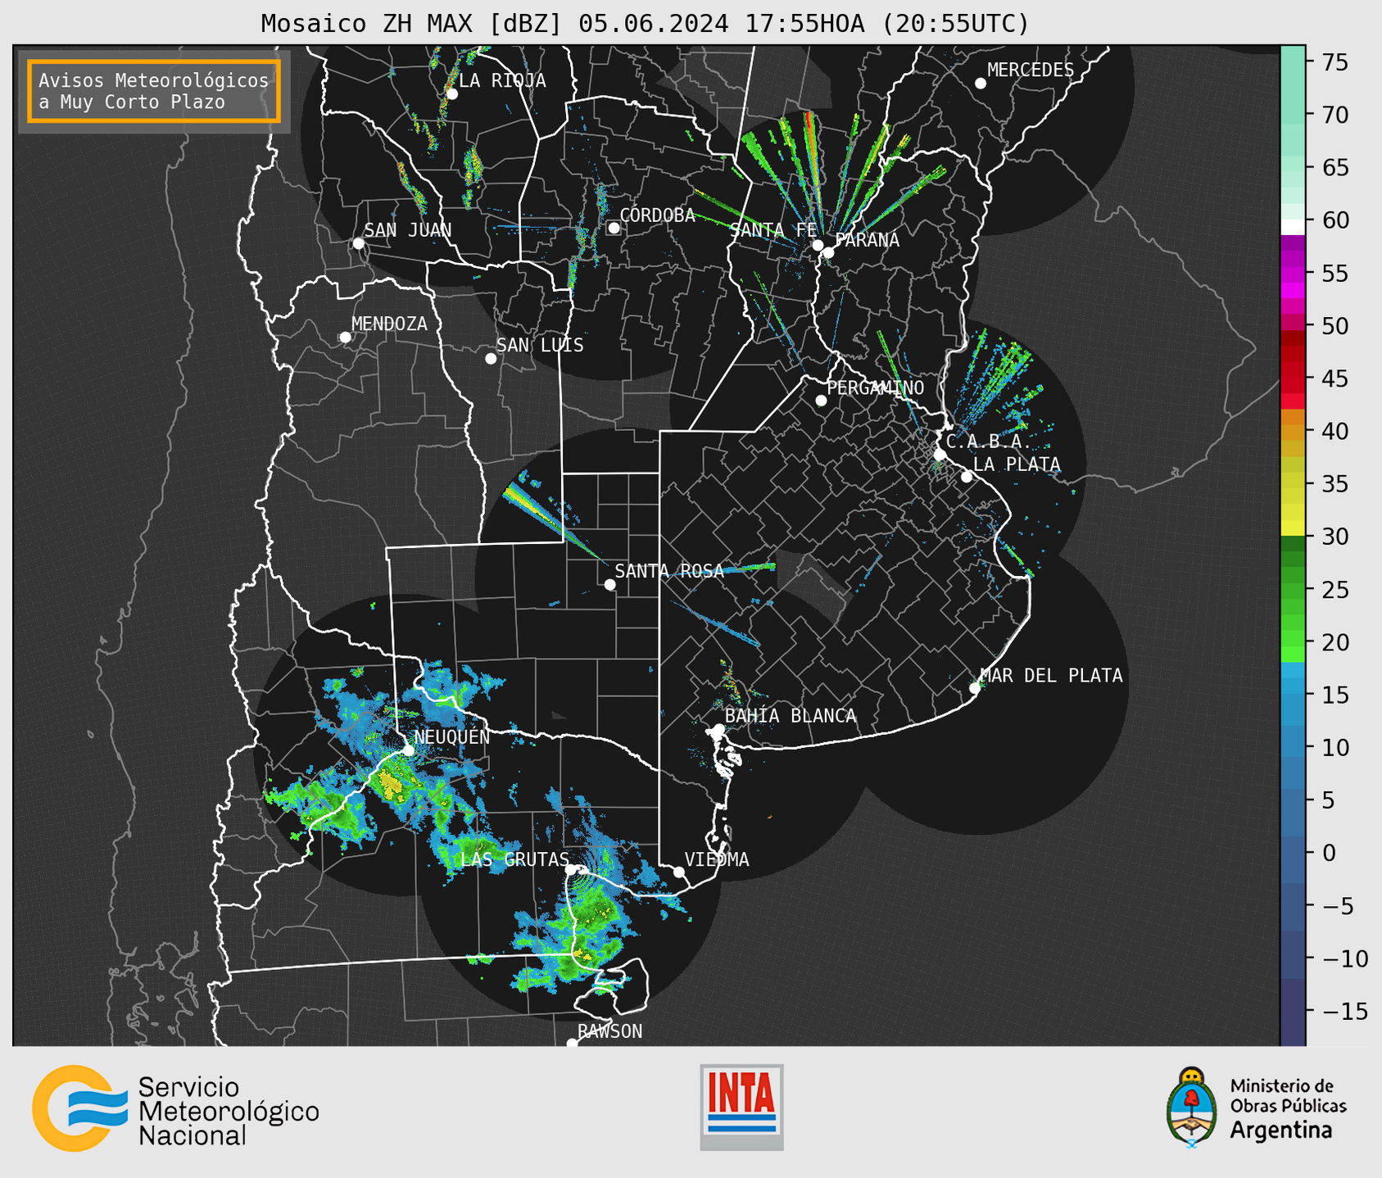
Task: Click the SANTA ROSA map label
Action: [669, 571]
